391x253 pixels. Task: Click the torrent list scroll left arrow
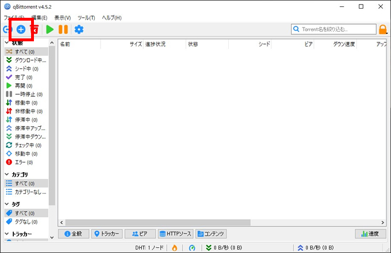[62, 223]
